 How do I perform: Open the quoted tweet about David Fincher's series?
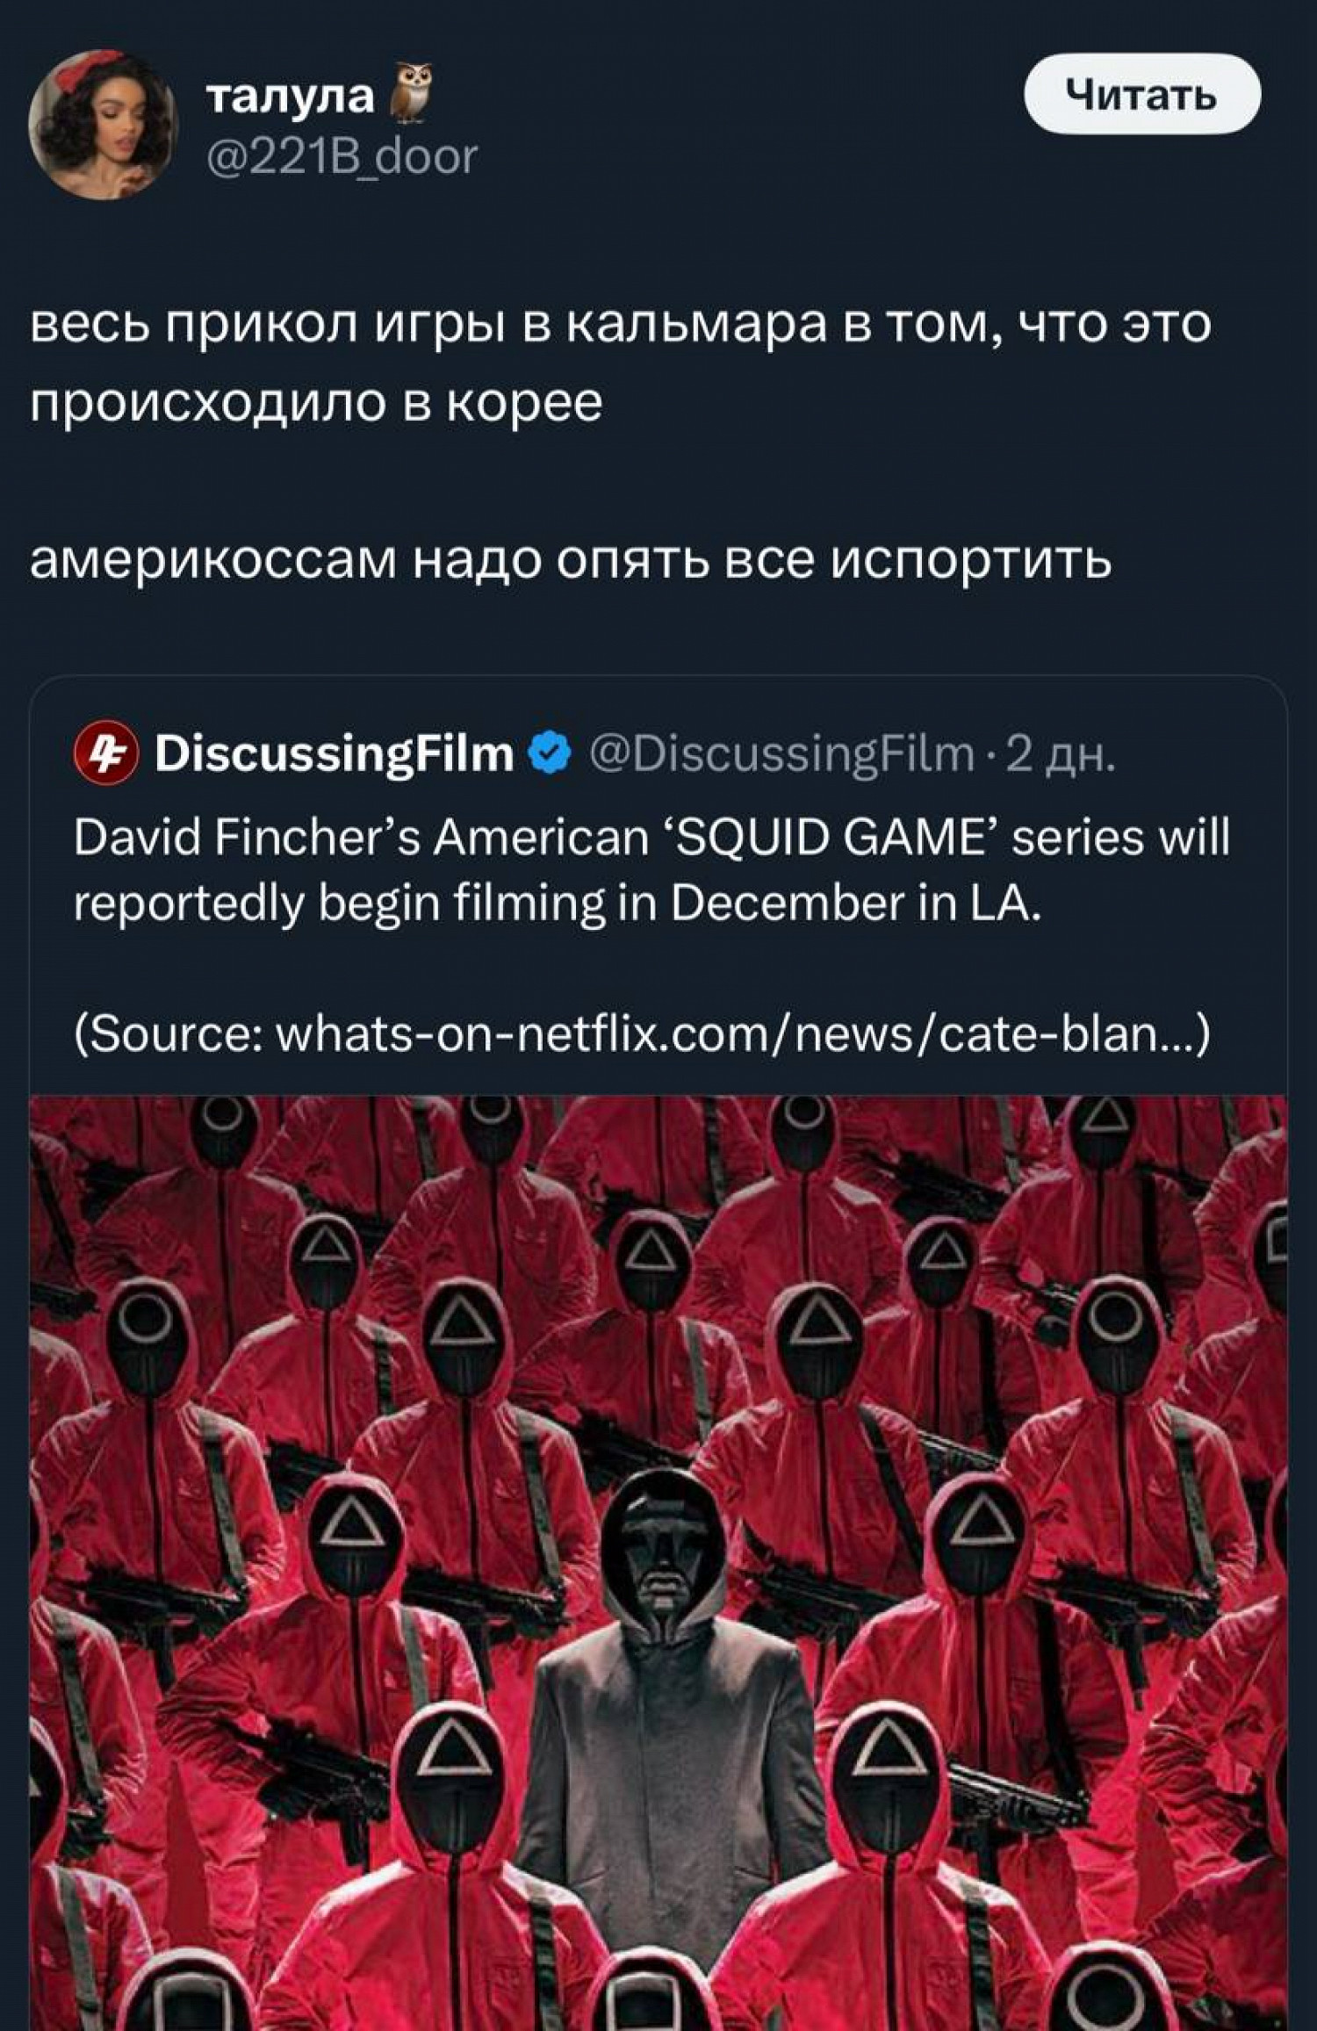click(x=658, y=1352)
